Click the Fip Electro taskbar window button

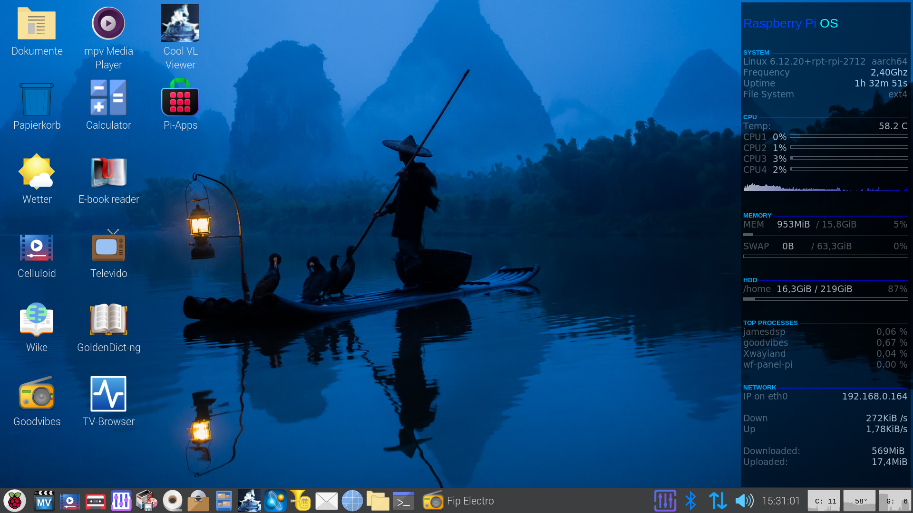coord(459,501)
